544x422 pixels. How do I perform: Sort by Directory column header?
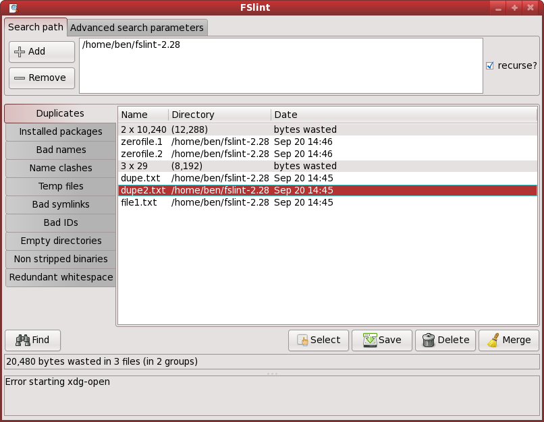coord(219,115)
